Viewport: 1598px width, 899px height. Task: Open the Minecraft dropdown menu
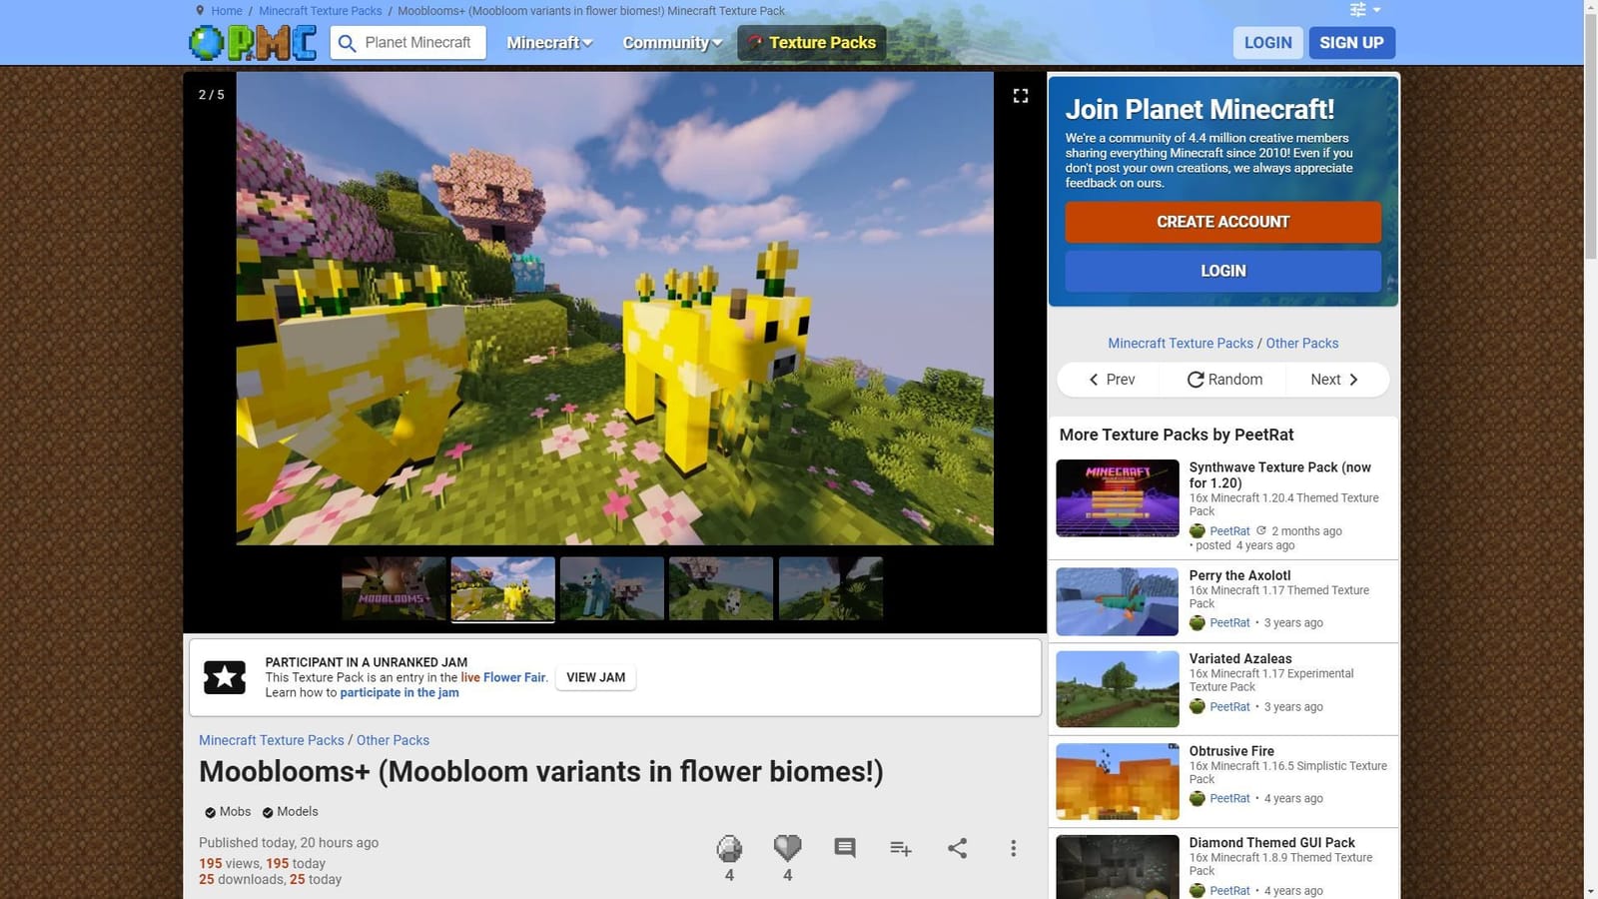548,43
